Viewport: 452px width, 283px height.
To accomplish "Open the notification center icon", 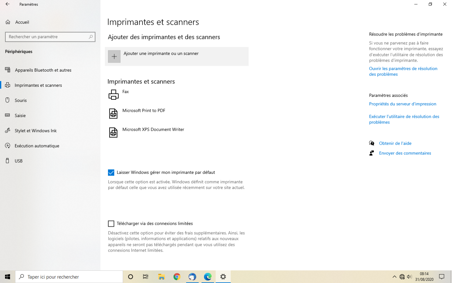I will click(442, 277).
